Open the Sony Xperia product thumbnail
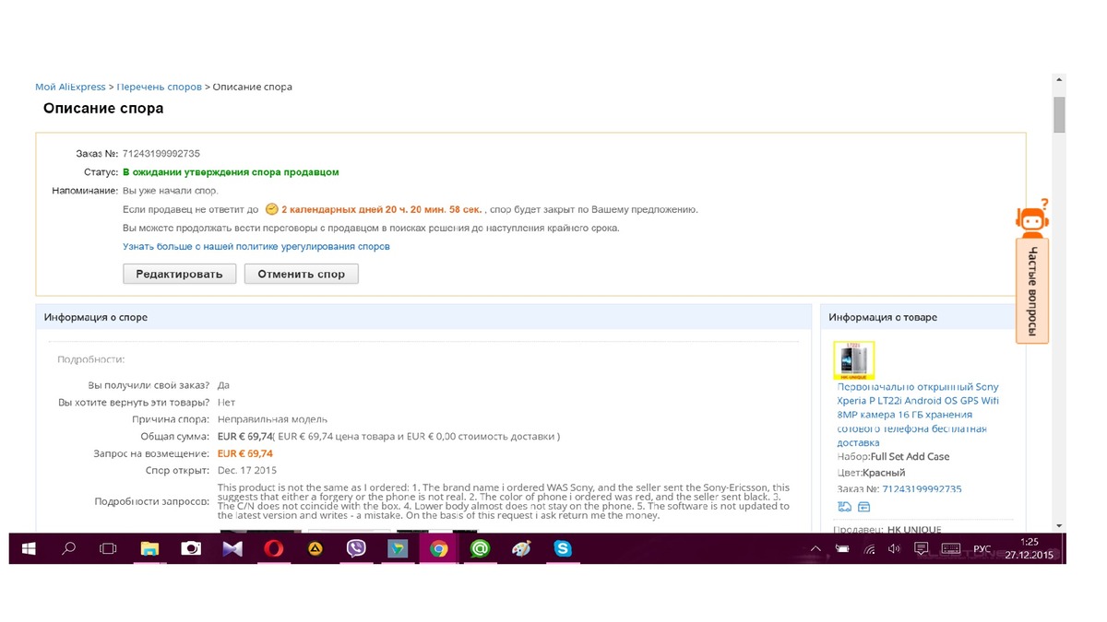This screenshot has width=1107, height=622. coord(853,360)
